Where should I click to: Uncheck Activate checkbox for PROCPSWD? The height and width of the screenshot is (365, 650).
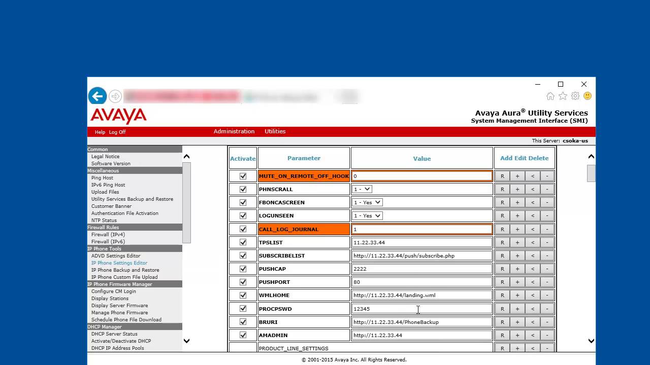pos(243,308)
